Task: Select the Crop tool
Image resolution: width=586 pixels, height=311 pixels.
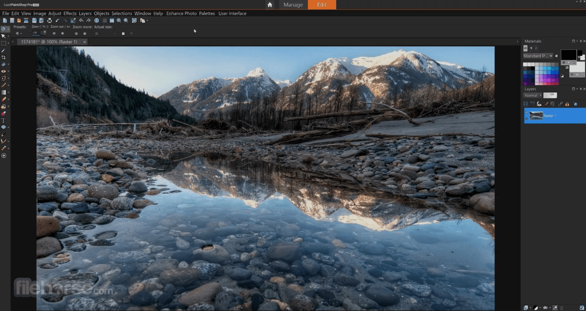Action: 4,57
